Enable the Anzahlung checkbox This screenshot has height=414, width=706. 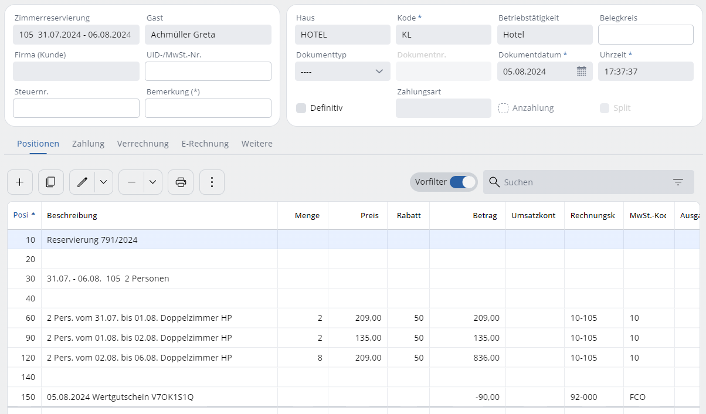point(503,108)
